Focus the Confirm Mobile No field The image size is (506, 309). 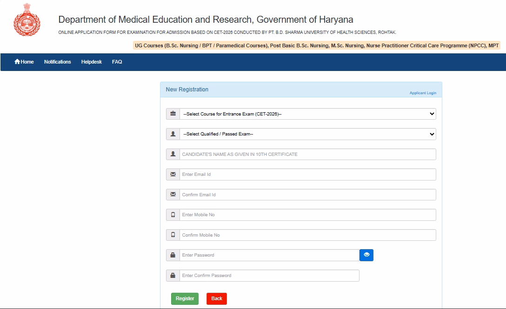[x=307, y=235]
